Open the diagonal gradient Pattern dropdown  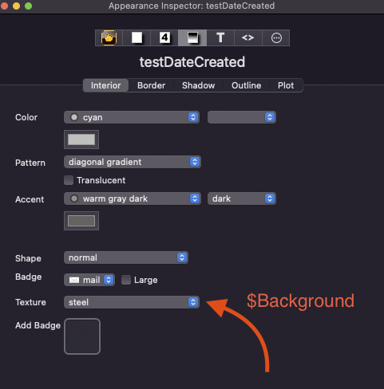coord(133,162)
